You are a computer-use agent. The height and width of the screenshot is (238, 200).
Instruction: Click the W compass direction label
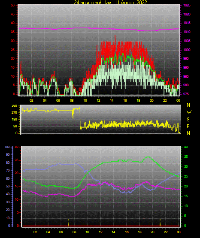point(189,112)
